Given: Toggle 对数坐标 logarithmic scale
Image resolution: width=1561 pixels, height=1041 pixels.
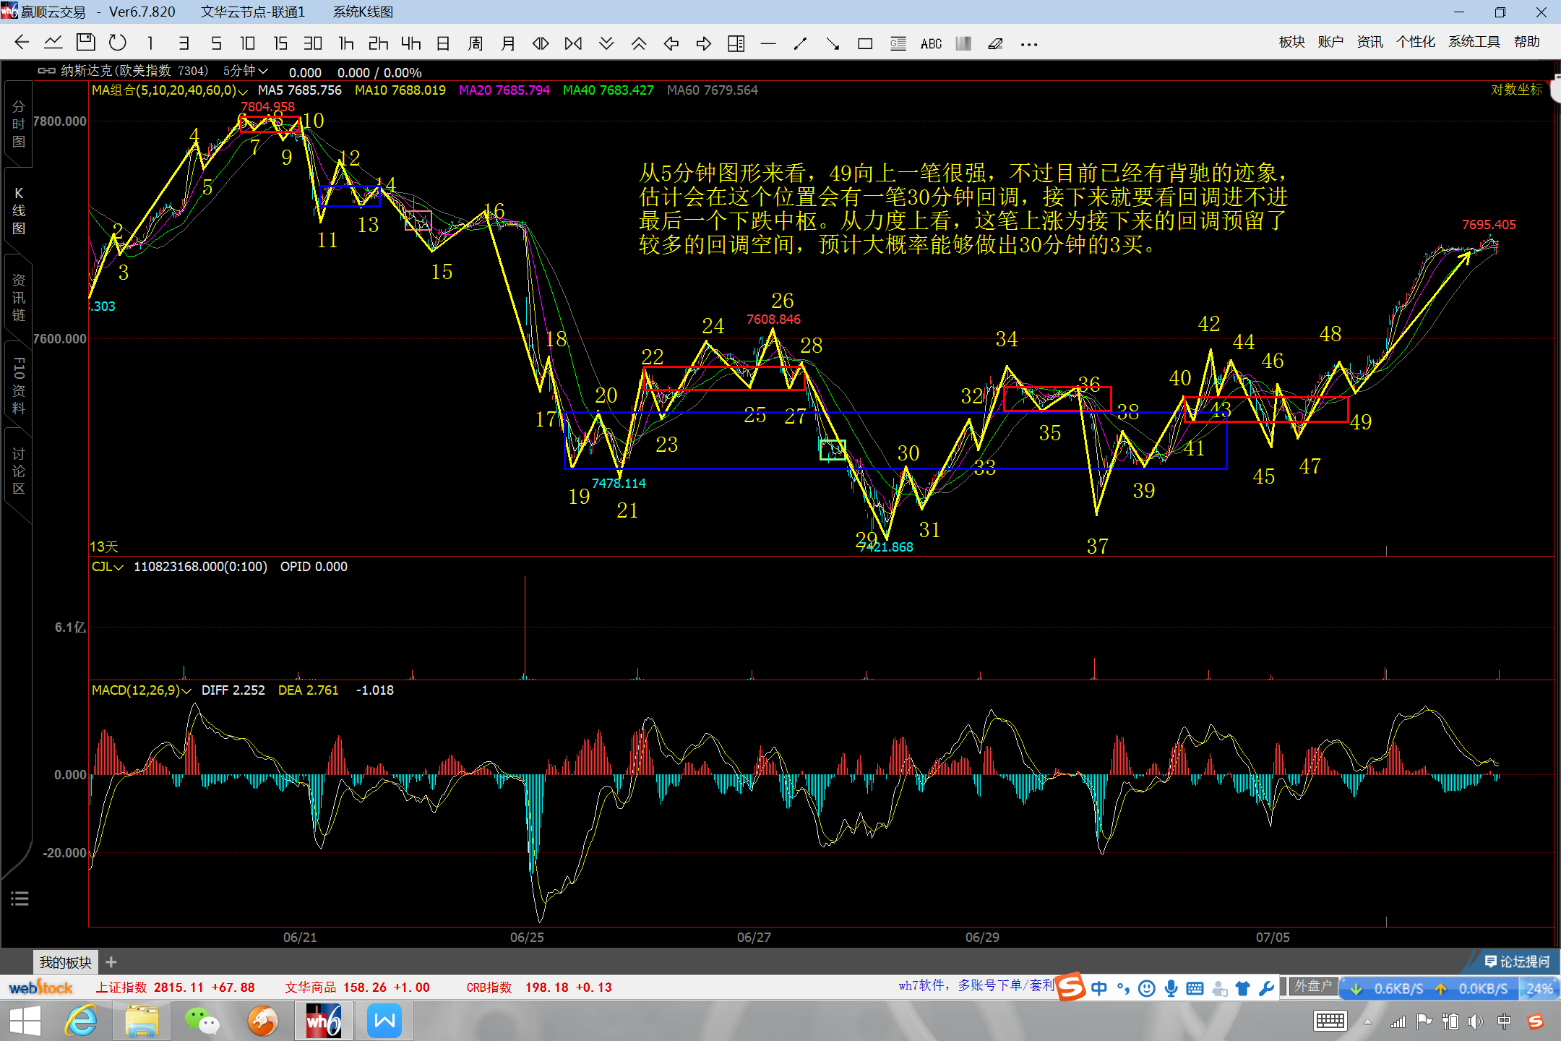Looking at the screenshot, I should point(1516,90).
